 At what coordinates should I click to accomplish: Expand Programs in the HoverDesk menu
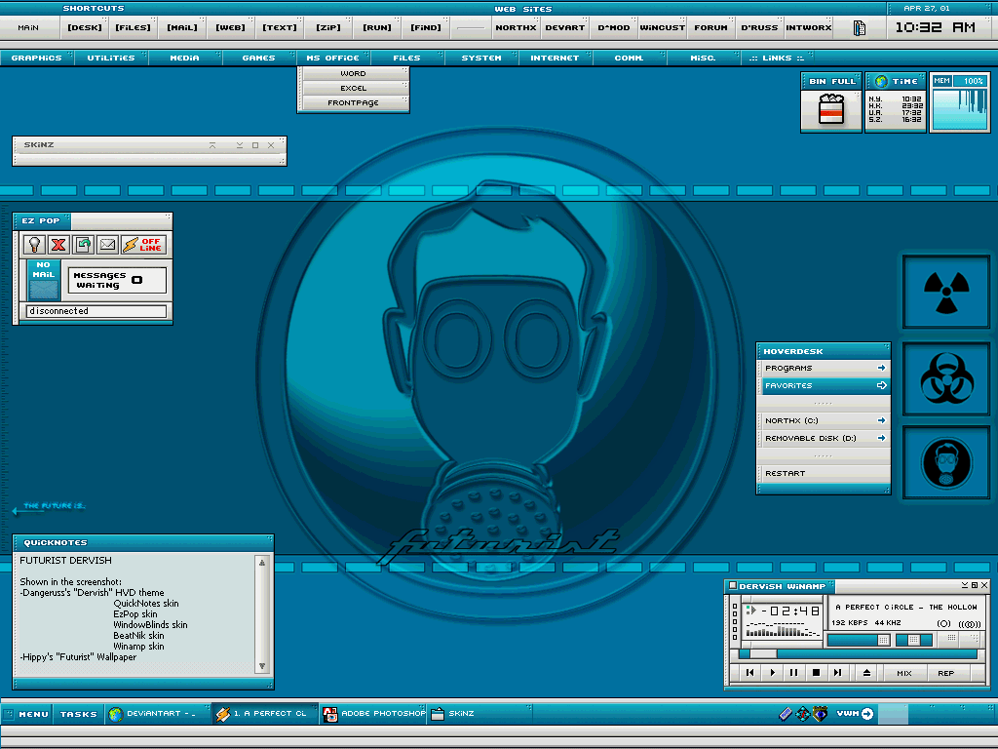[x=823, y=368]
